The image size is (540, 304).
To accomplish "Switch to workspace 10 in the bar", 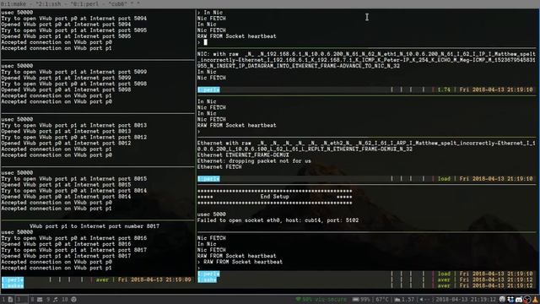I will [69, 300].
